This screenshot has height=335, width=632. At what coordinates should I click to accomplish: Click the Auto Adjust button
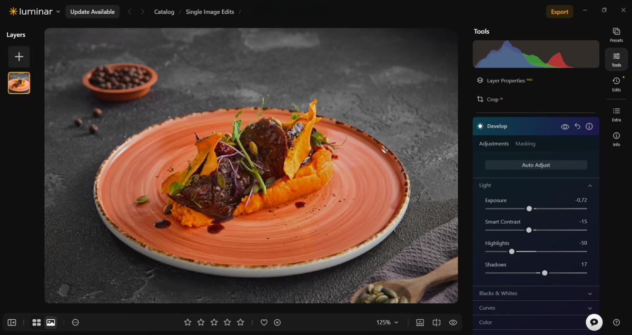pos(536,165)
